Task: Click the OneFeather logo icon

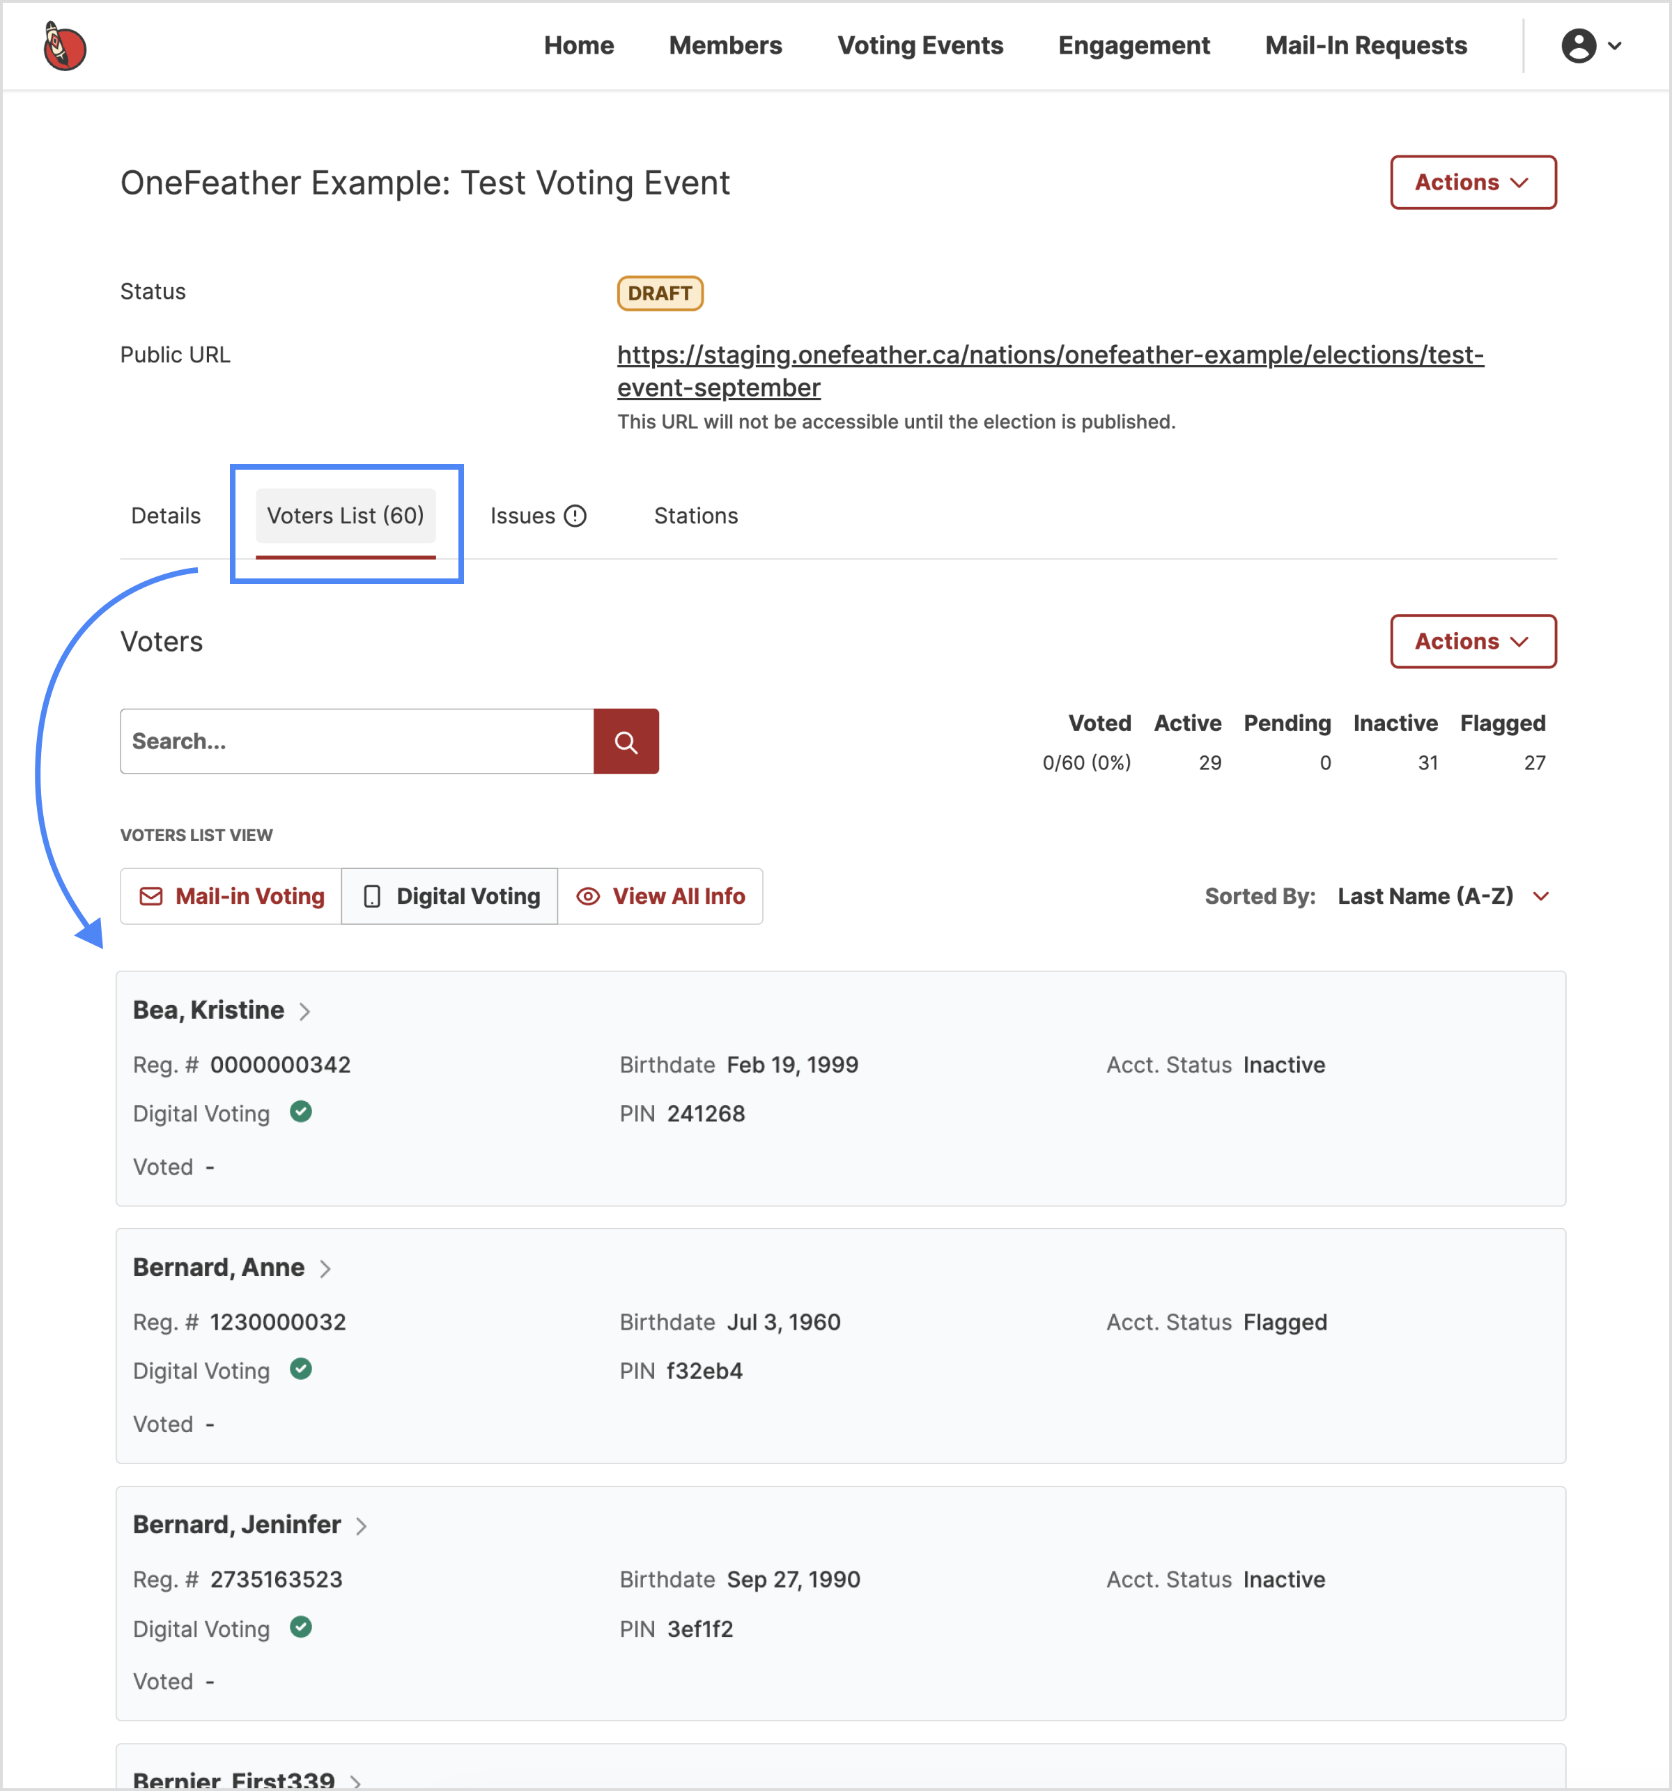Action: [x=64, y=45]
